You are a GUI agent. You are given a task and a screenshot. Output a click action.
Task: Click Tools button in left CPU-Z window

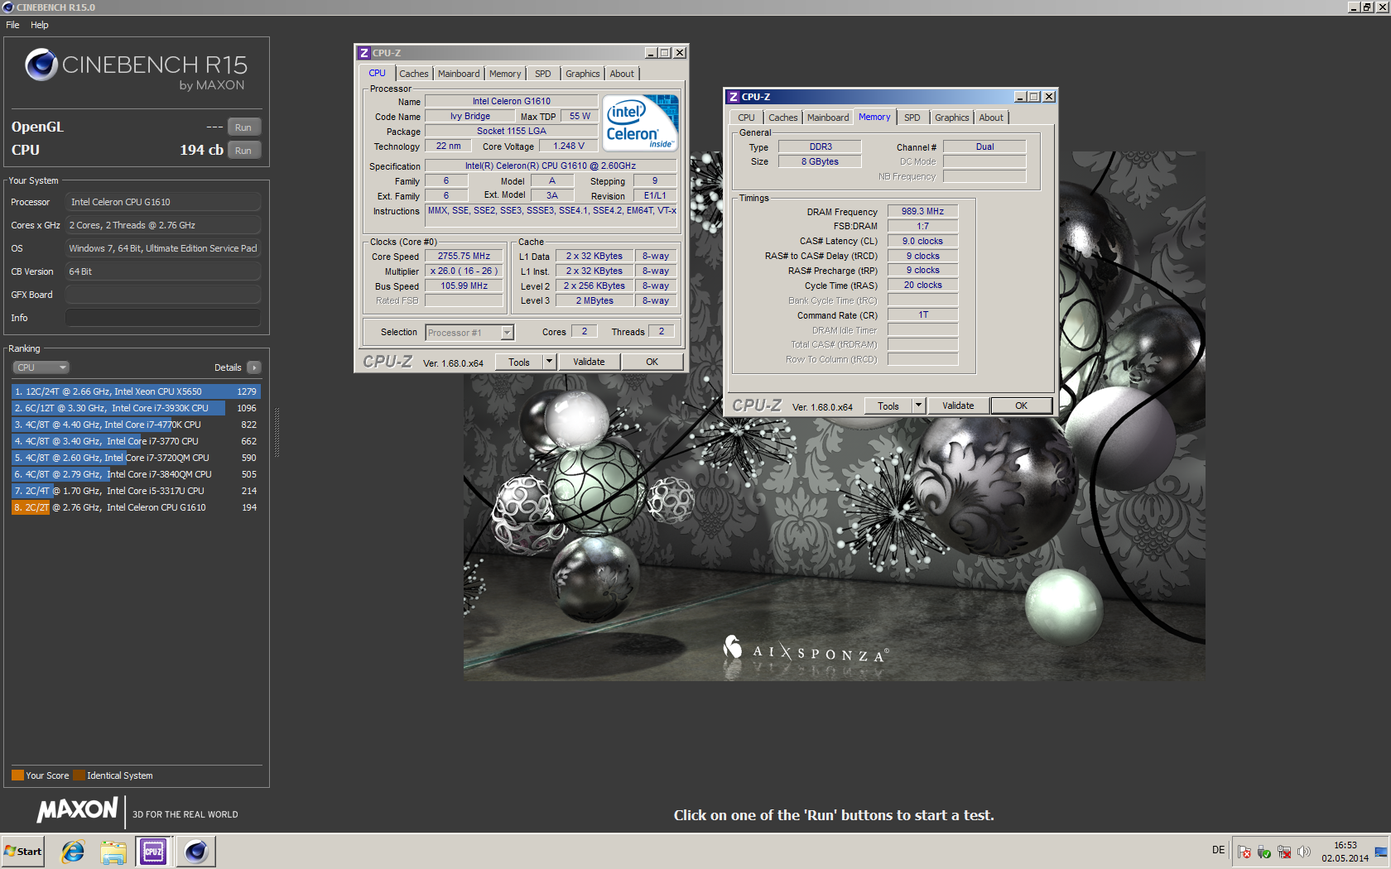(519, 362)
